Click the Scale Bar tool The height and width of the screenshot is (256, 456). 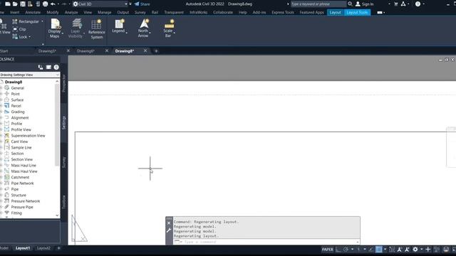coord(168,28)
